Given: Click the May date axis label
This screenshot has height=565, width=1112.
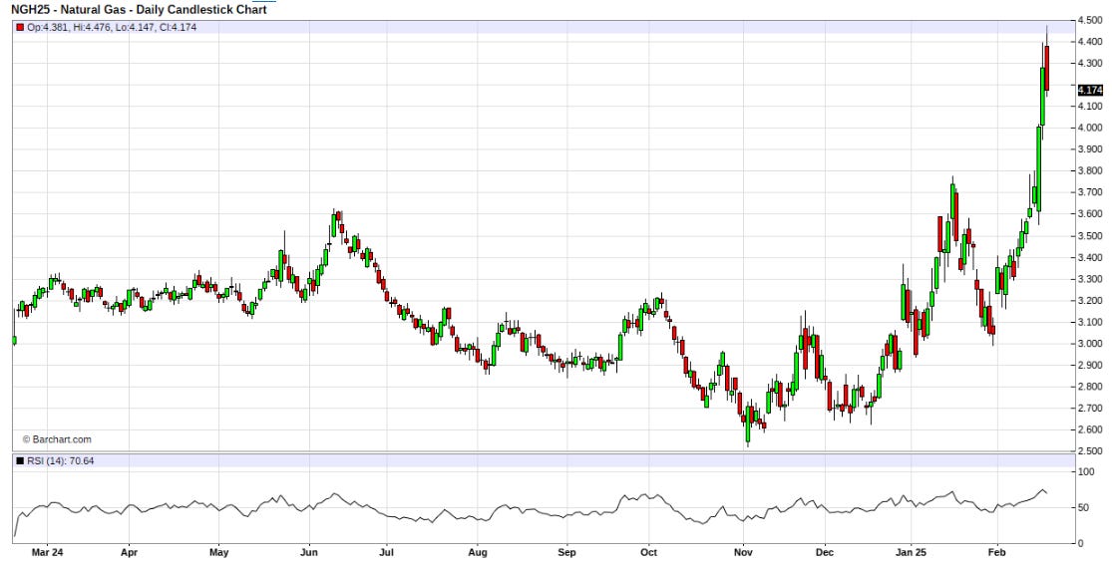Looking at the screenshot, I should point(219,551).
